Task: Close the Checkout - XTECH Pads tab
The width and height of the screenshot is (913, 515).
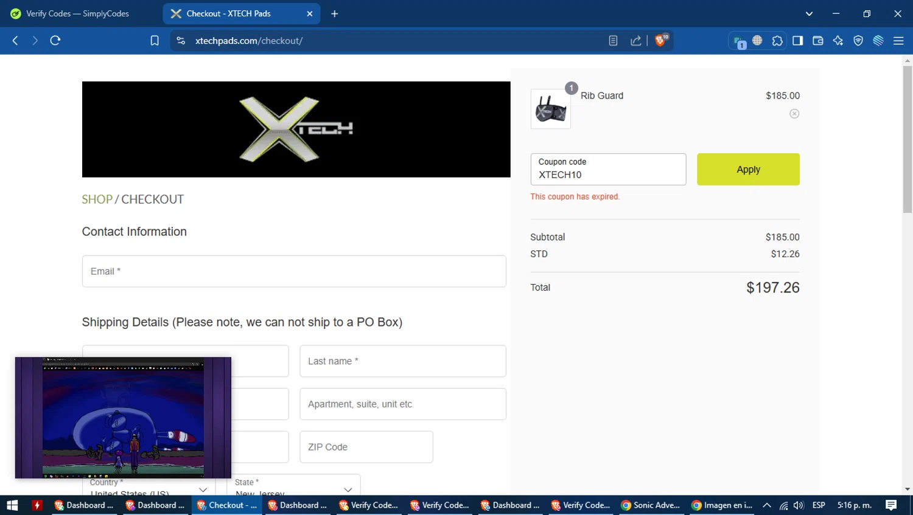Action: tap(310, 13)
